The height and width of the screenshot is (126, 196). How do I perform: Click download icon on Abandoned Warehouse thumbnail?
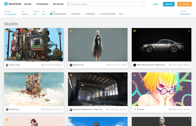(125, 75)
